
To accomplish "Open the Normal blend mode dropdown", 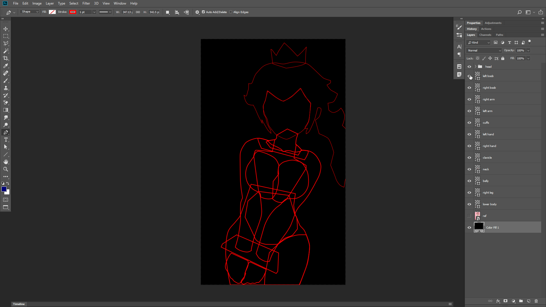I will coord(484,50).
